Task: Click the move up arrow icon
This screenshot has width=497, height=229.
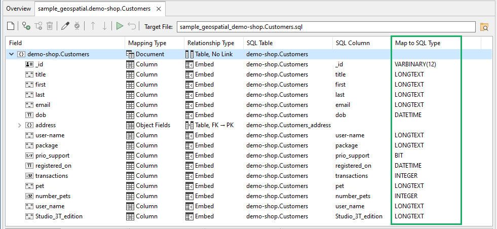Action: [93, 26]
